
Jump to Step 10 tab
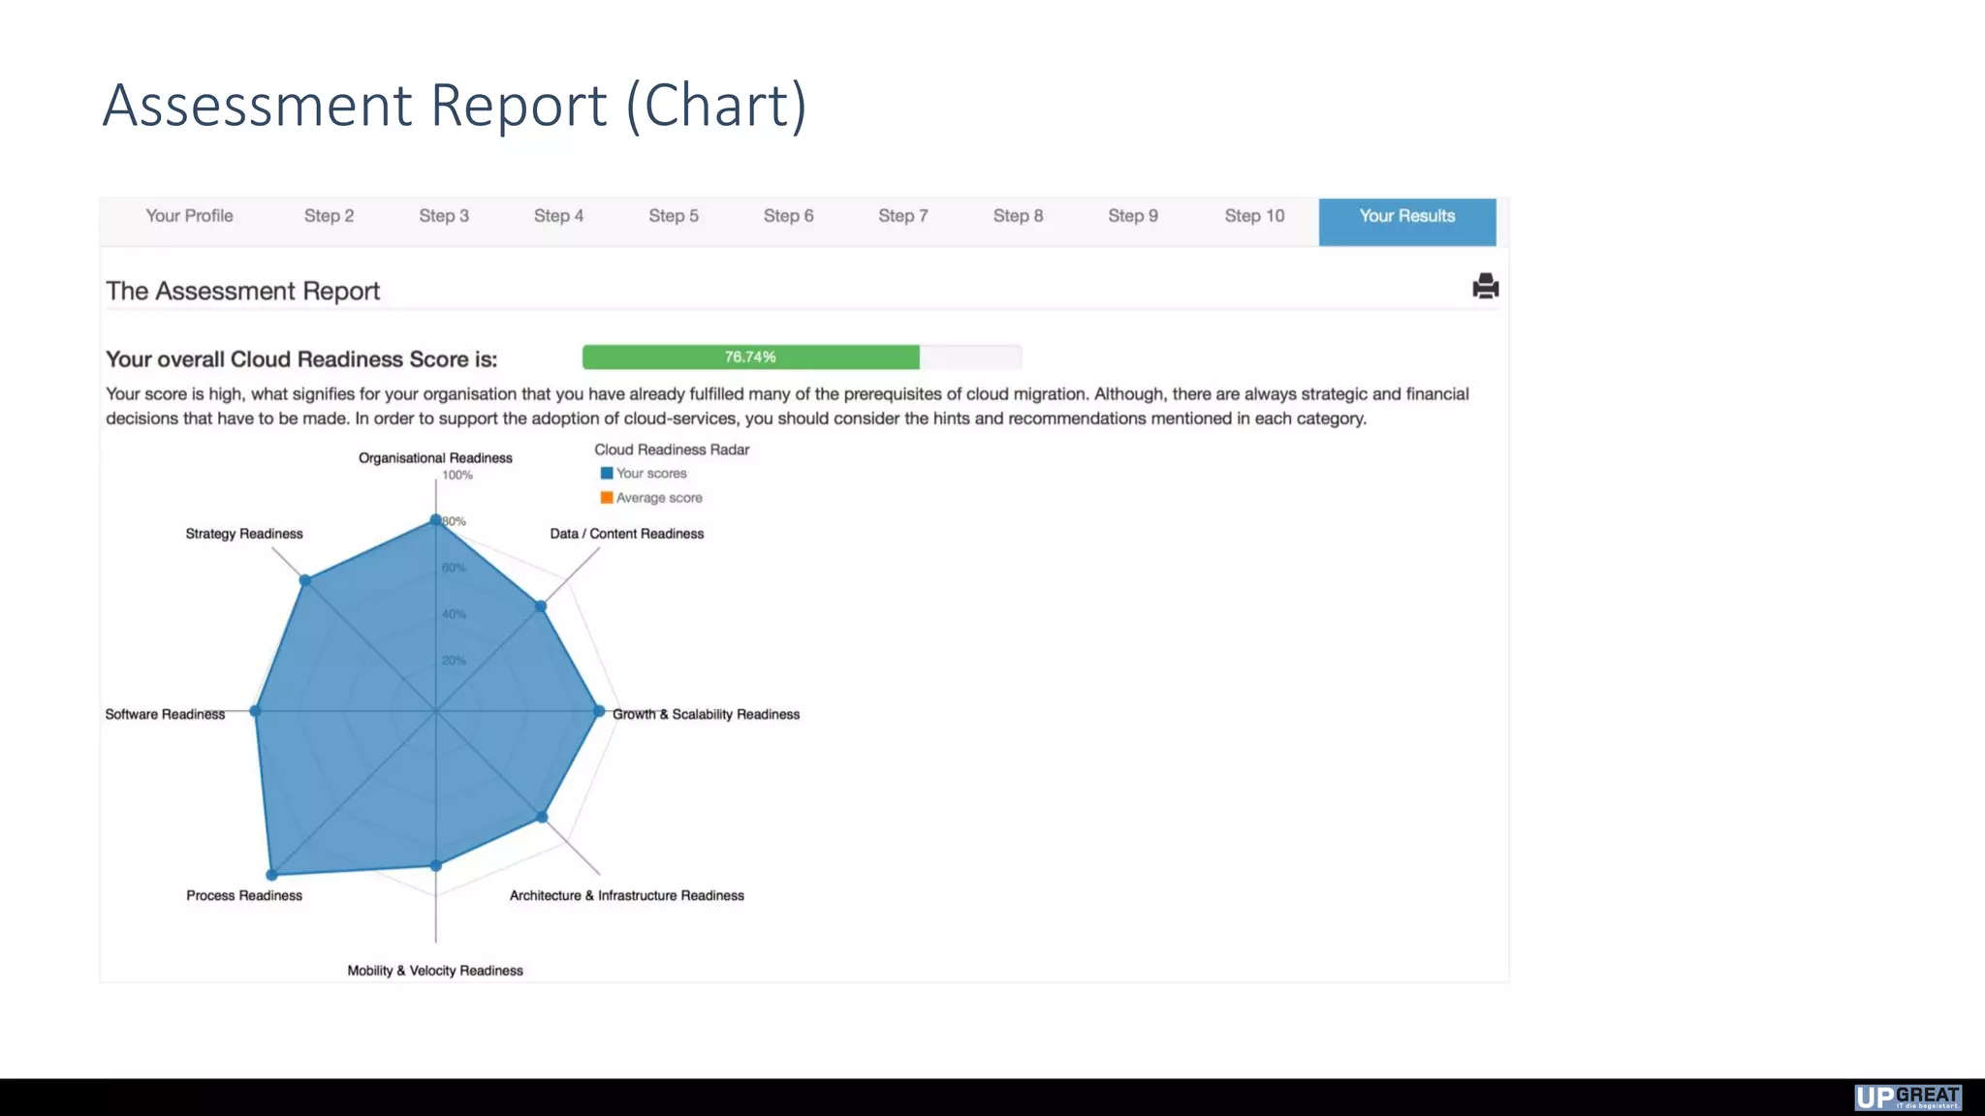pyautogui.click(x=1254, y=216)
